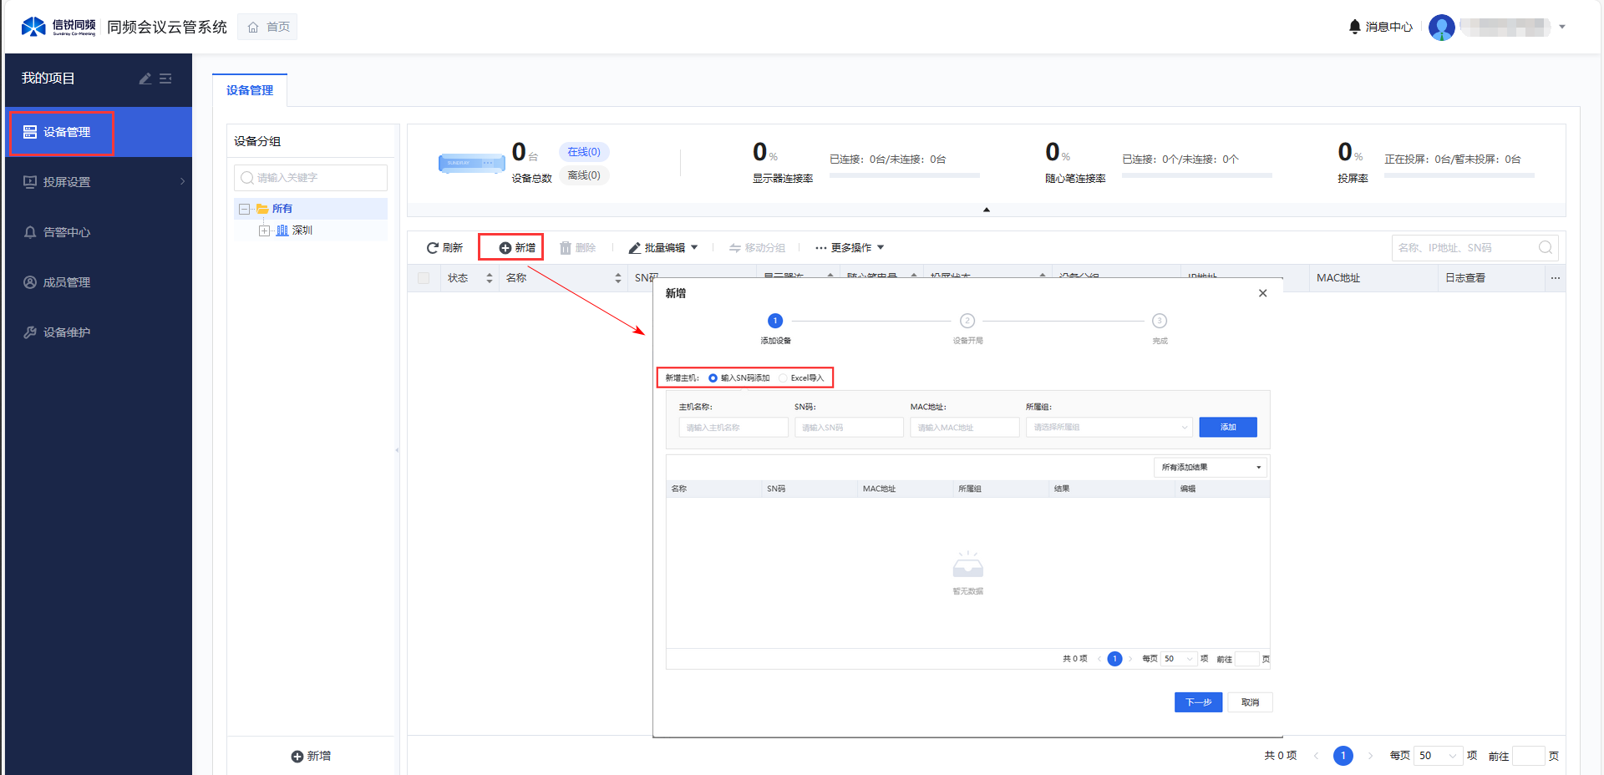Click the trash icon beside 删除
Image resolution: width=1604 pixels, height=775 pixels.
[x=566, y=248]
